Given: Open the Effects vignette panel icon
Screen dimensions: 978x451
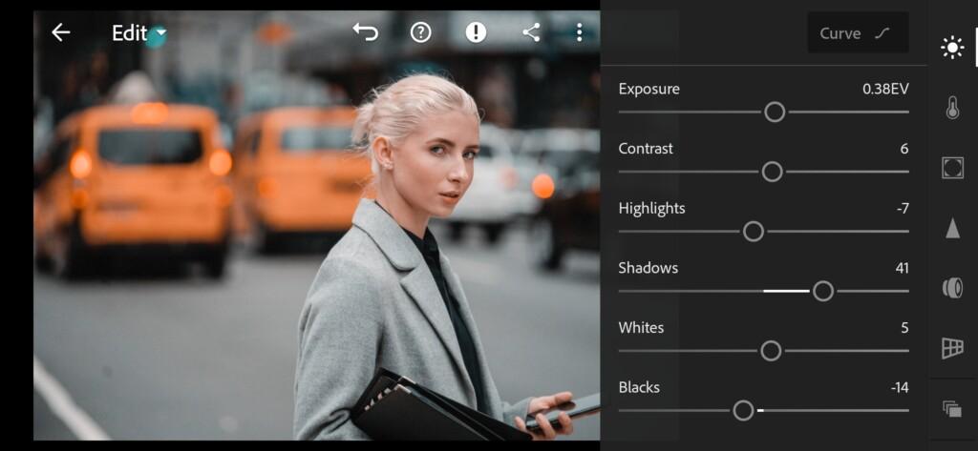Looking at the screenshot, I should (x=952, y=168).
